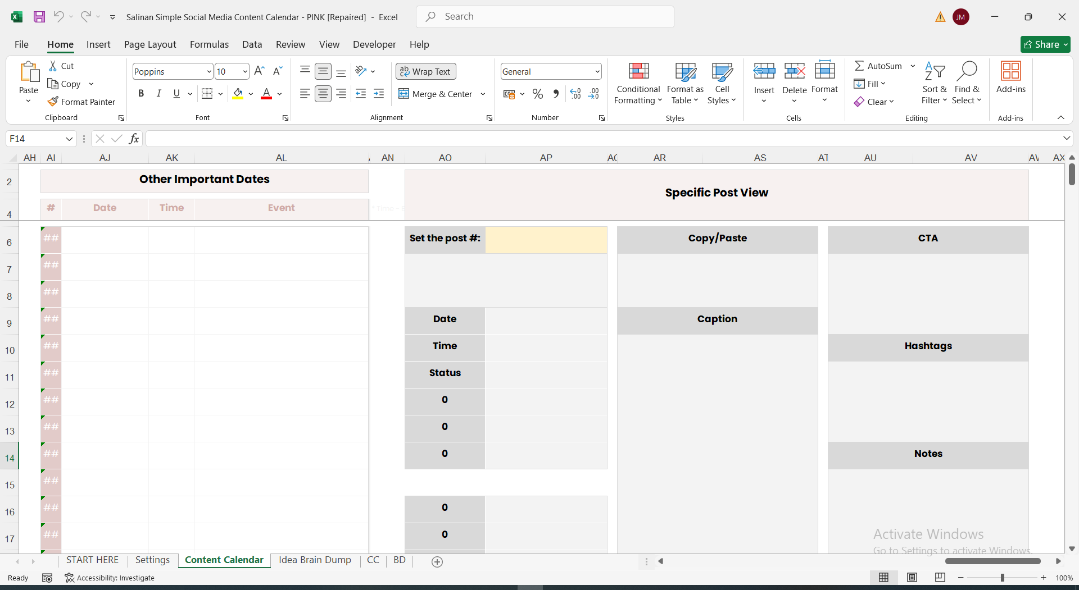Click the Cut scissors icon
This screenshot has width=1079, height=590.
[x=53, y=66]
